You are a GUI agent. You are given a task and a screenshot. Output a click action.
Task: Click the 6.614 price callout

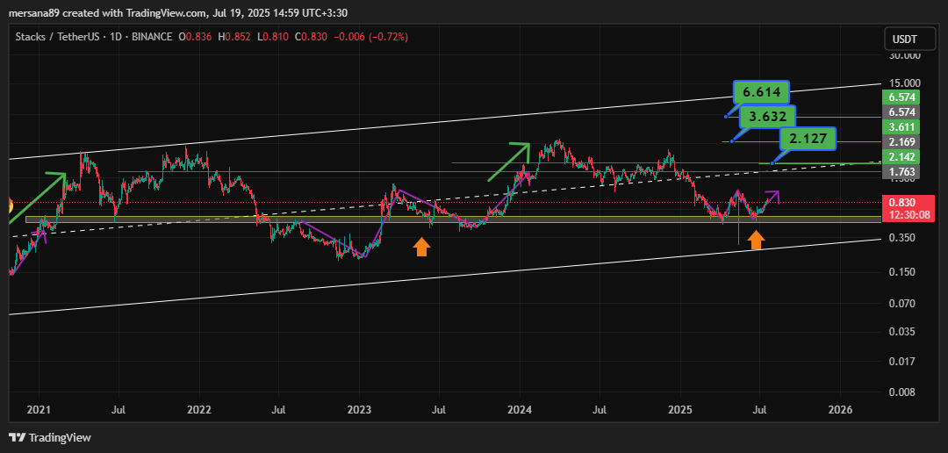pyautogui.click(x=761, y=93)
